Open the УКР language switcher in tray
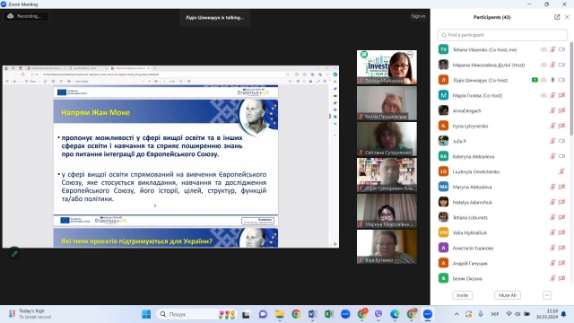This screenshot has width=574, height=323. [x=494, y=314]
